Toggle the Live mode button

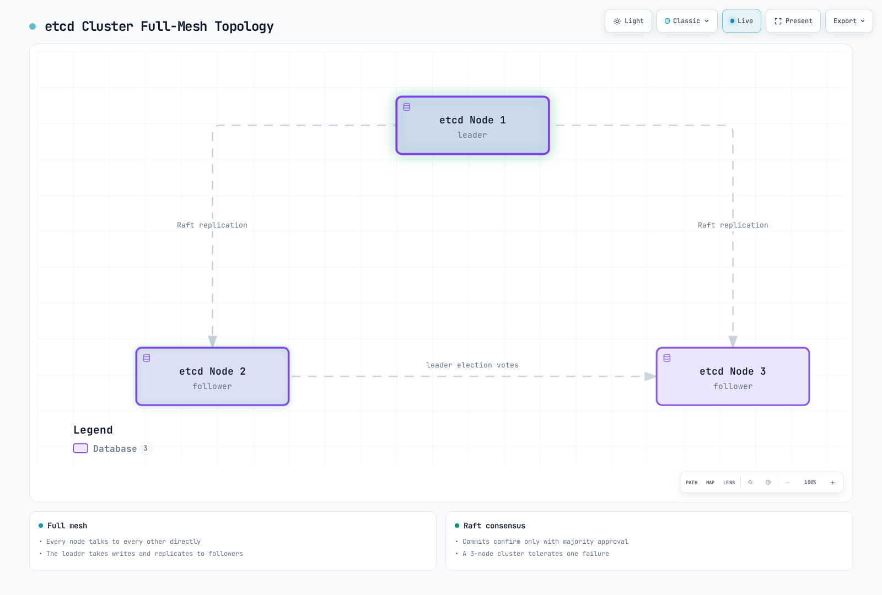point(741,21)
